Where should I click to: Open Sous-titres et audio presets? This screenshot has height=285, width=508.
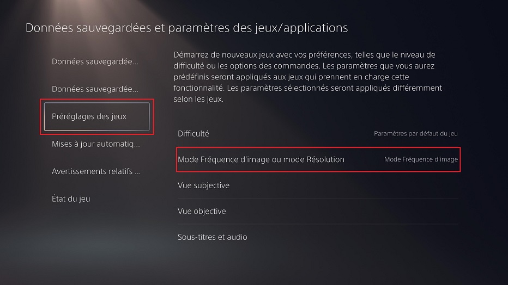coord(317,237)
